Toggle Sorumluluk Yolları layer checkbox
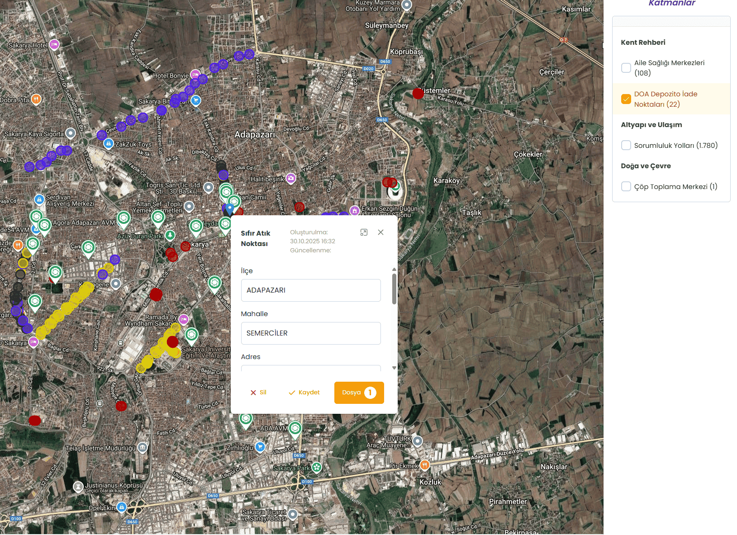Image resolution: width=737 pixels, height=535 pixels. pos(626,145)
